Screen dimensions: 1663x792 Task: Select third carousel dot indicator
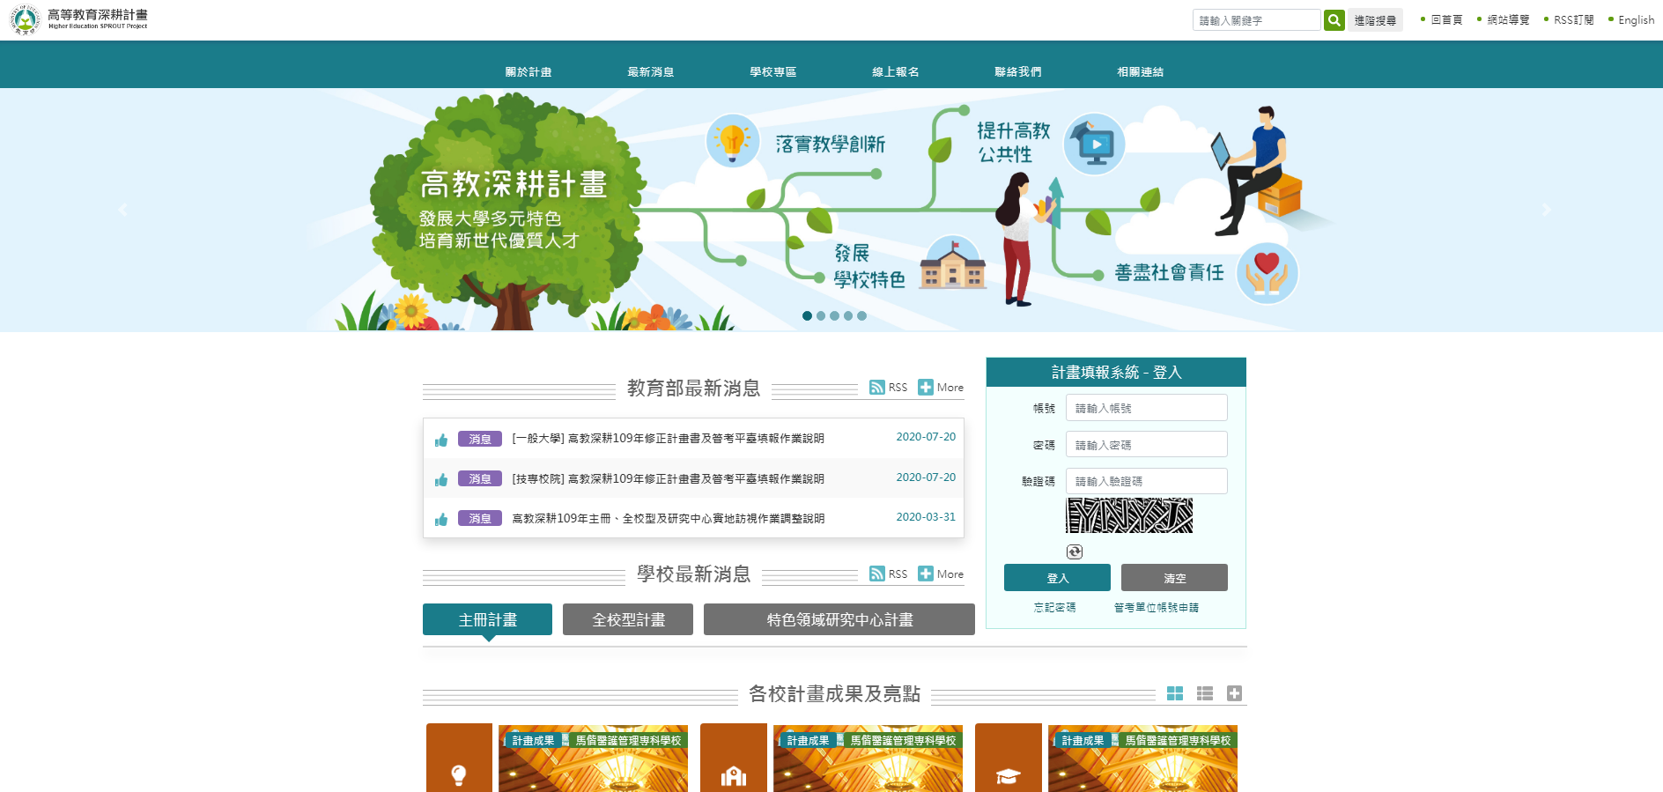click(834, 316)
